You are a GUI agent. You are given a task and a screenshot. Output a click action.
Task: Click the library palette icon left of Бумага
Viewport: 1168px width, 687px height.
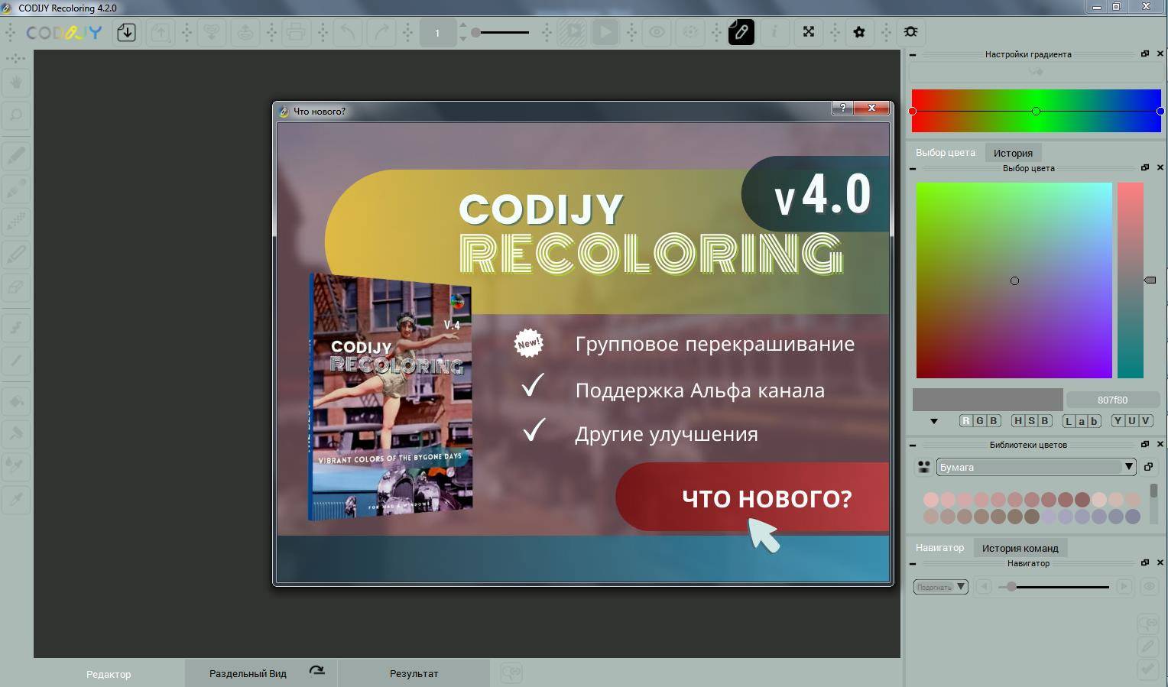tap(924, 467)
